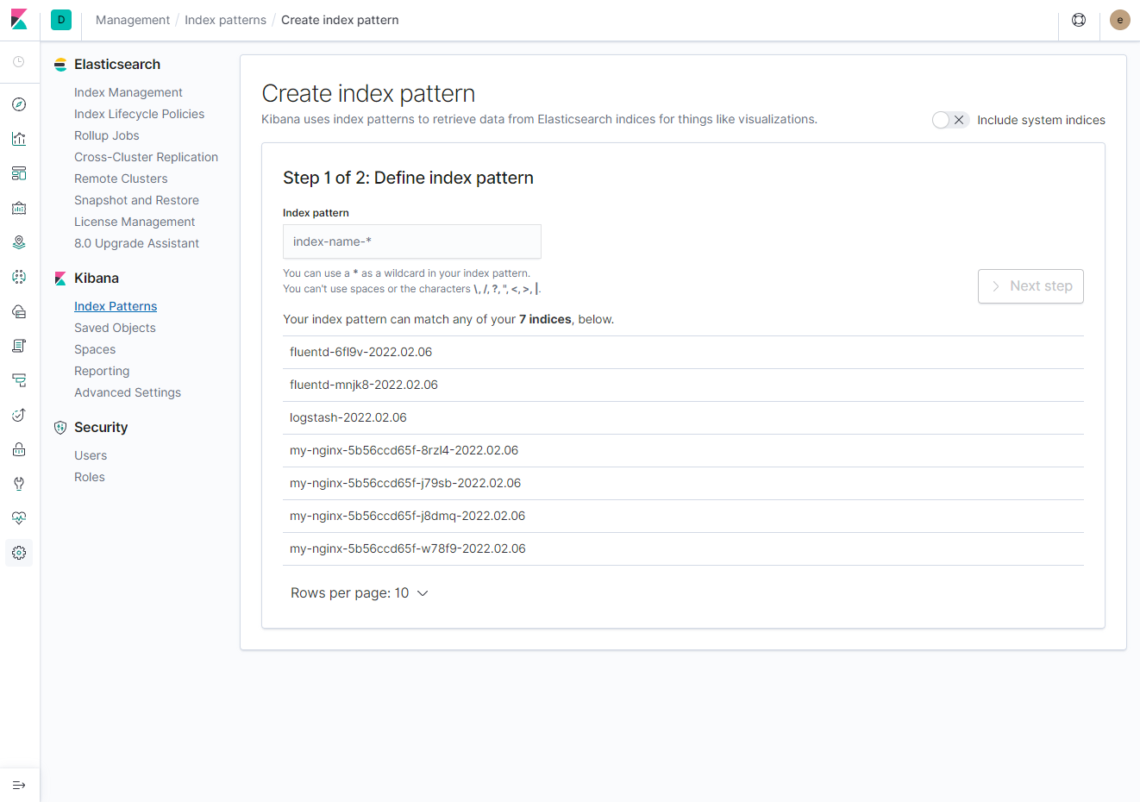
Task: Select index fluentd-mnjk8-2022.02.06
Action: point(683,385)
